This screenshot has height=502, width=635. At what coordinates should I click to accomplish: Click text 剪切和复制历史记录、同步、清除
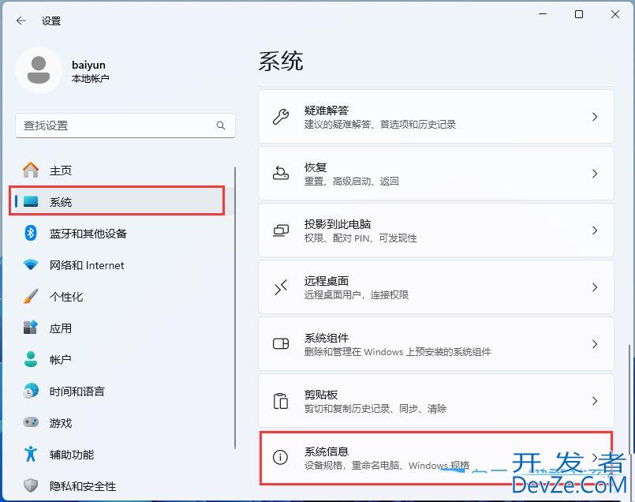(x=375, y=408)
